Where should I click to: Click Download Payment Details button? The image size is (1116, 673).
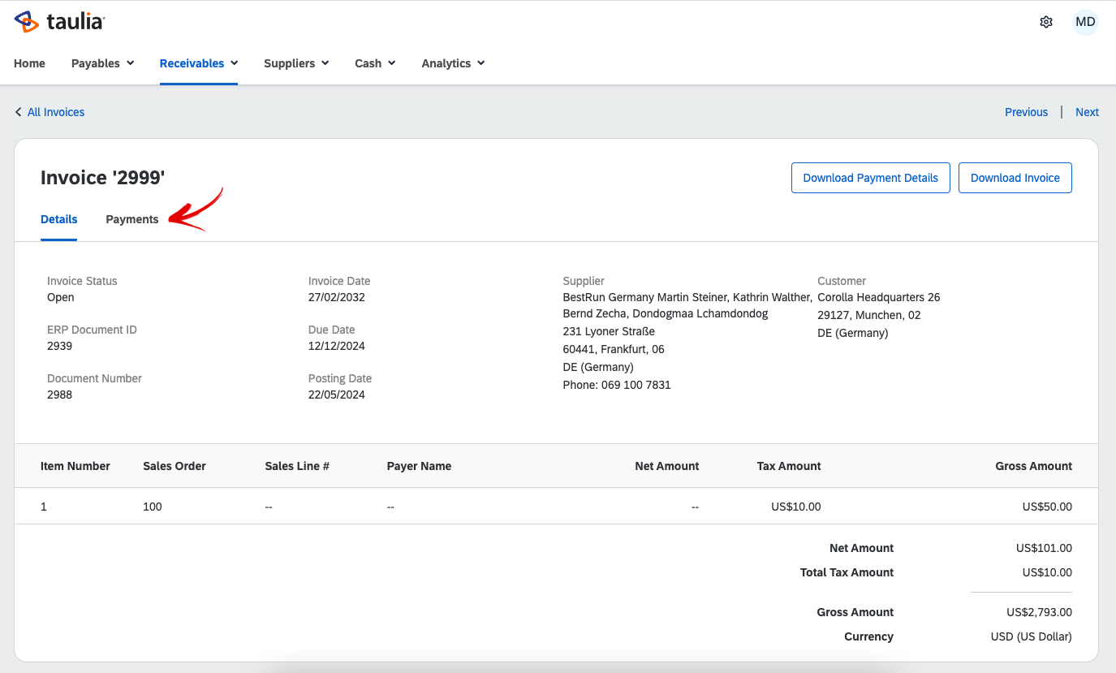[x=870, y=178]
